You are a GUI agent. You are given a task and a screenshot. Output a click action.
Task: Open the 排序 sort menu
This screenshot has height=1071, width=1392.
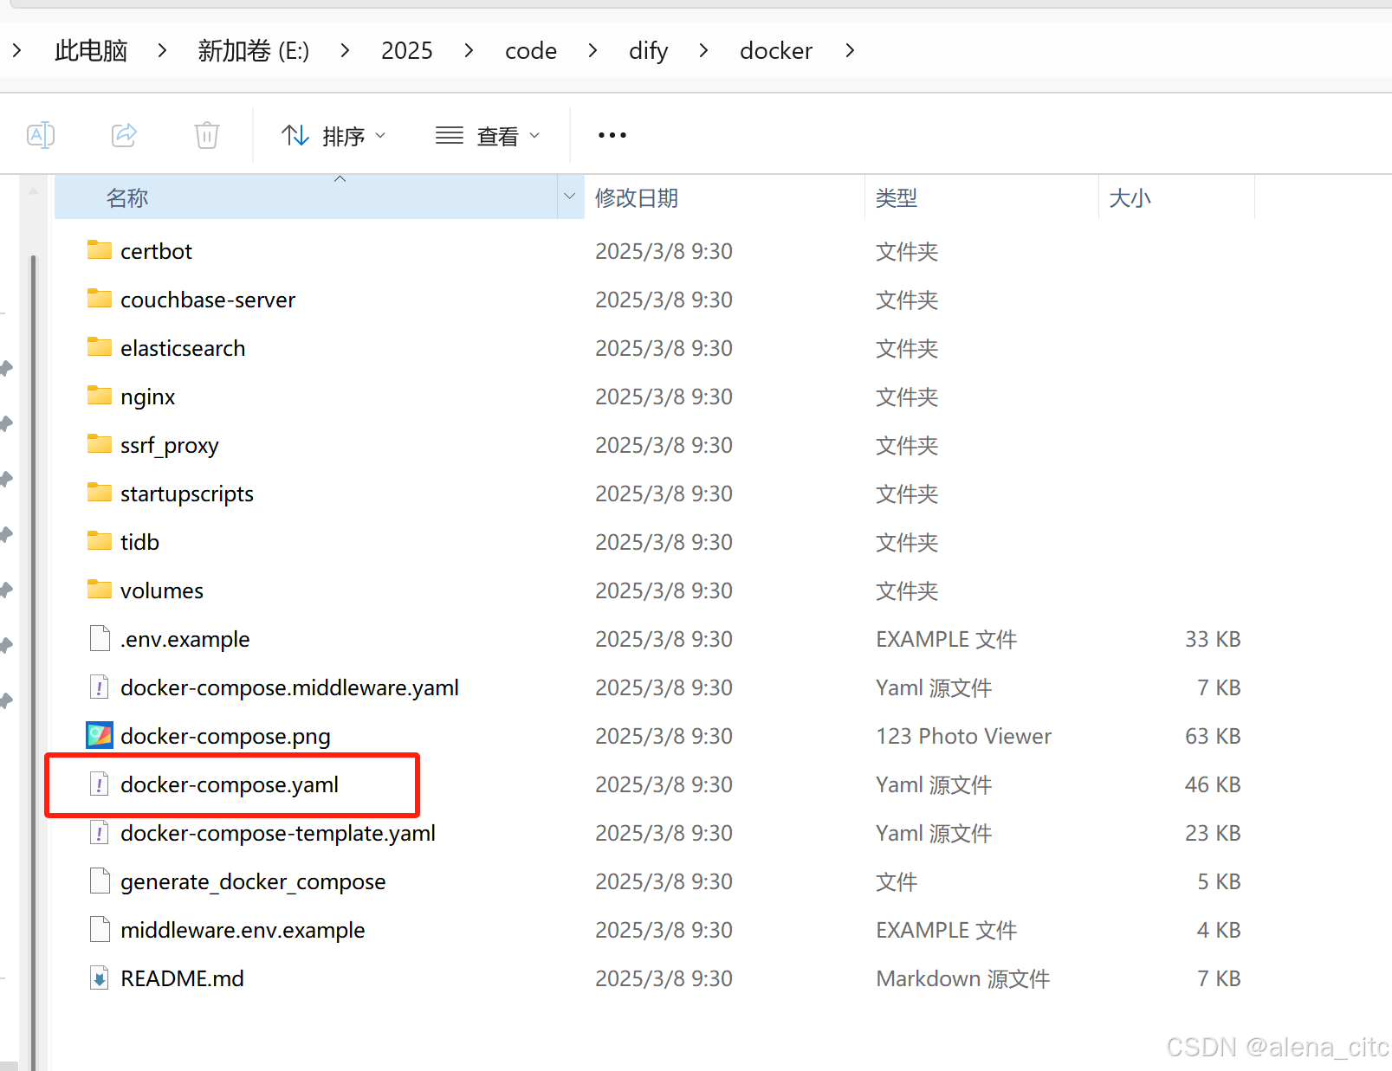333,136
